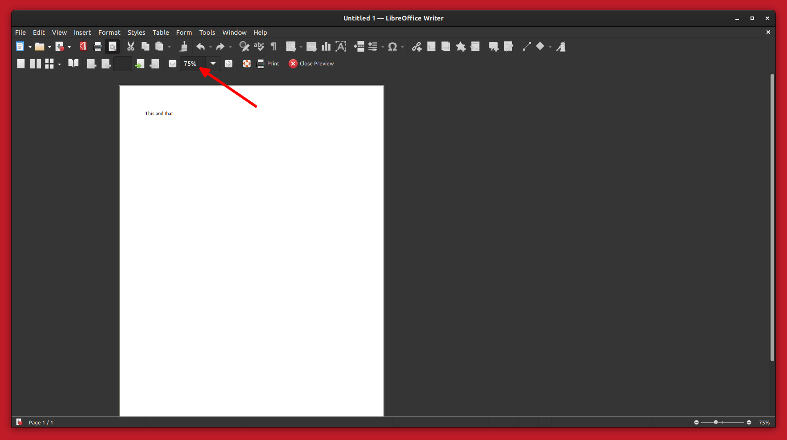Expand the Save button dropdown arrow
This screenshot has height=440, width=787.
pyautogui.click(x=69, y=47)
